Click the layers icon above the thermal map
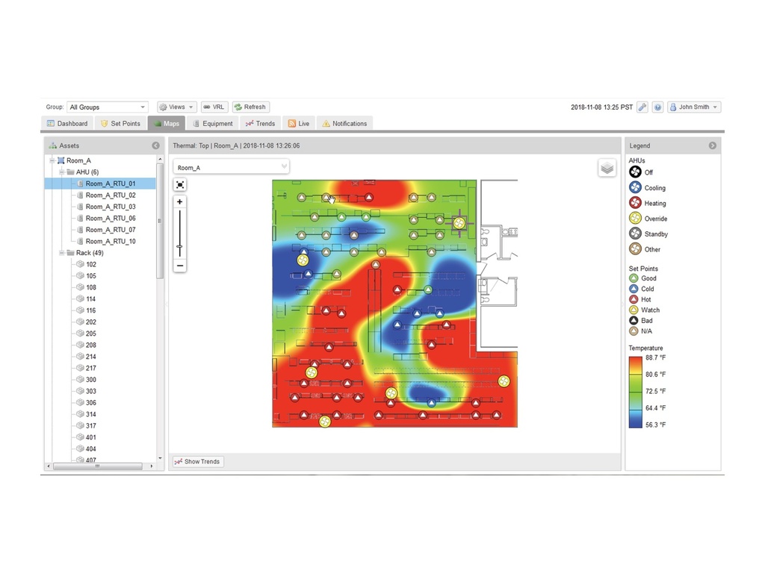The image size is (765, 573). [x=606, y=168]
